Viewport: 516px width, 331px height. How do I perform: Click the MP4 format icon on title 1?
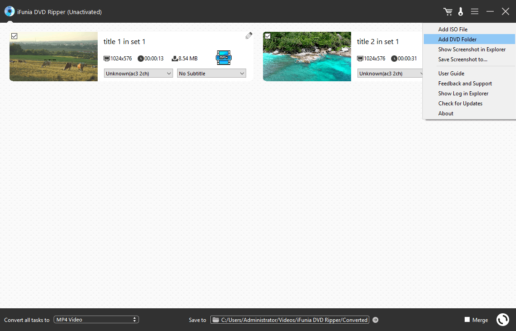click(x=223, y=58)
